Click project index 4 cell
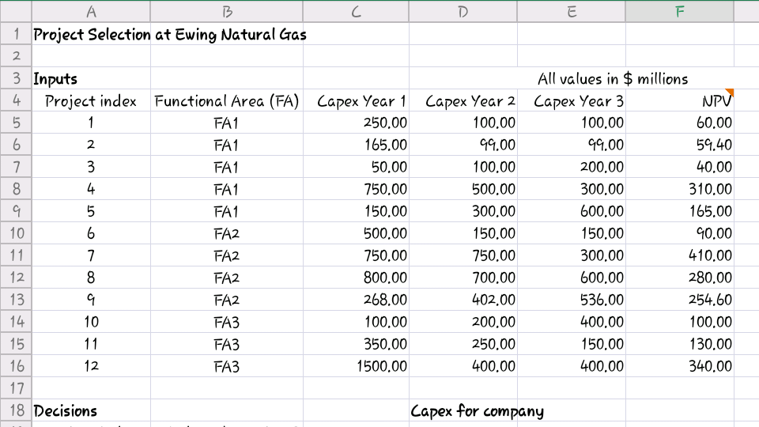 click(91, 189)
